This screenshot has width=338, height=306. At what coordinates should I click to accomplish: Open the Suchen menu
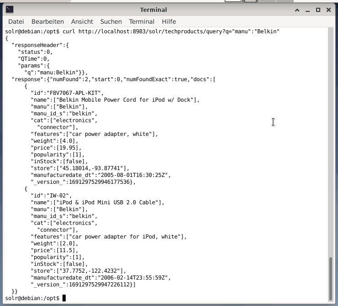111,21
